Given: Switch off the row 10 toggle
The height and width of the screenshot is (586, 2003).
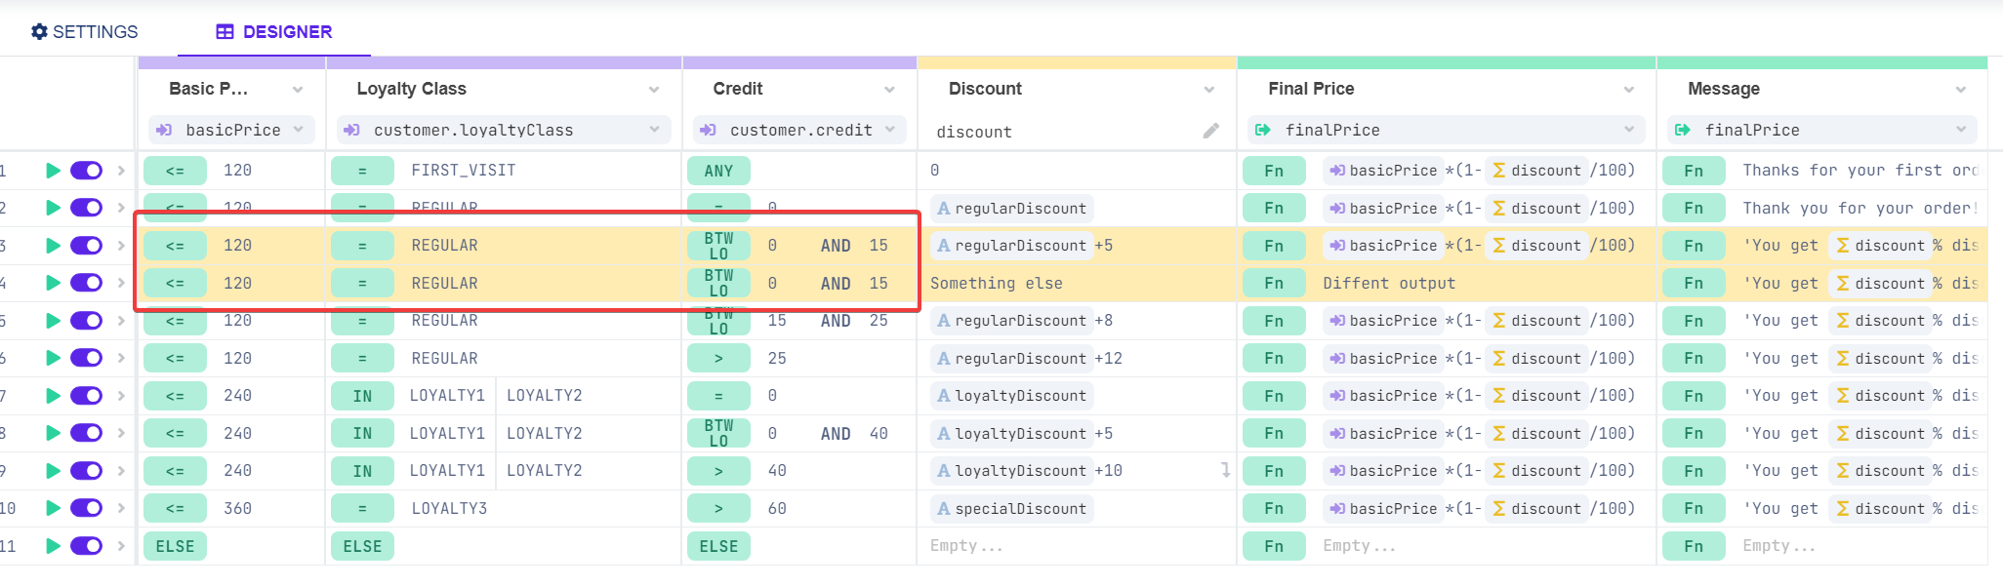Looking at the screenshot, I should 87,508.
